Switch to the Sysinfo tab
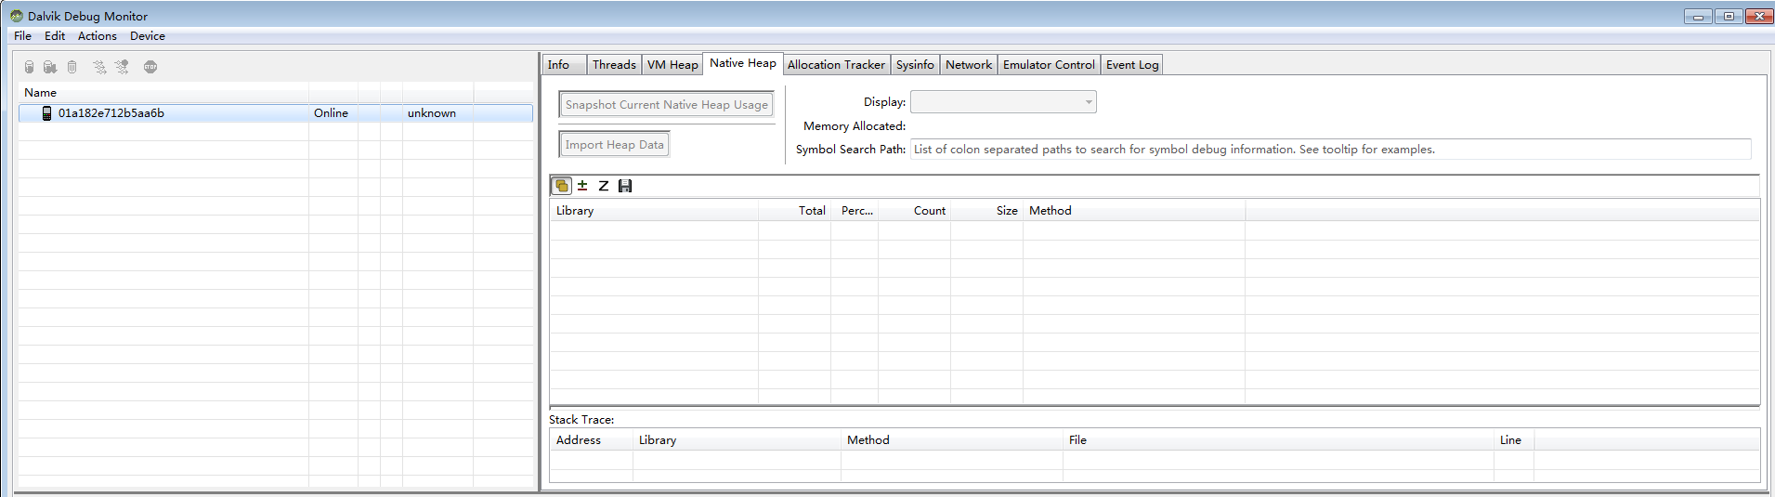Screen dimensions: 1775x497 pyautogui.click(x=915, y=65)
